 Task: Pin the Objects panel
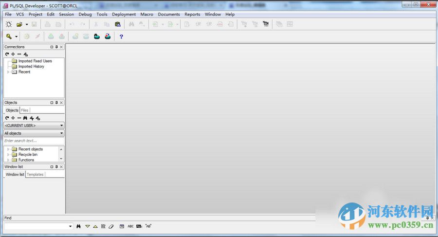pyautogui.click(x=56, y=103)
